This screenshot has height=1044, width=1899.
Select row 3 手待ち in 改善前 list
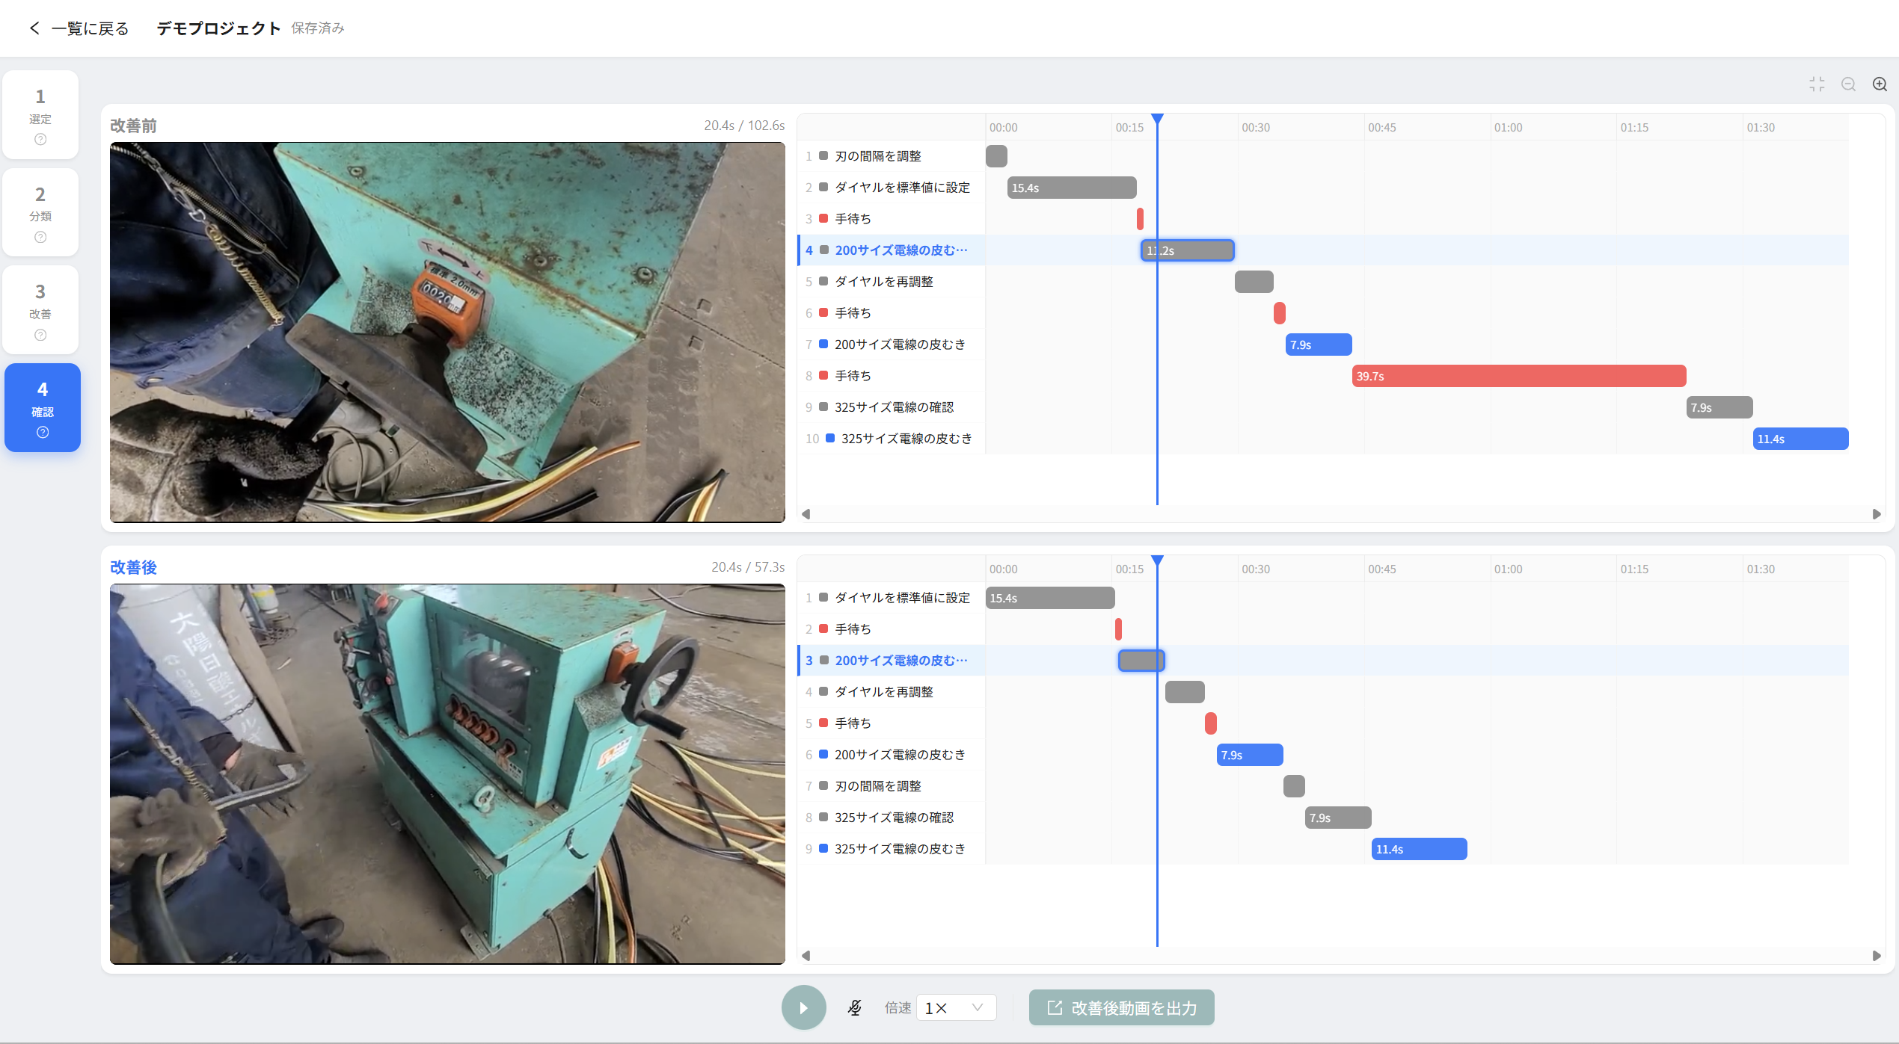pyautogui.click(x=892, y=219)
